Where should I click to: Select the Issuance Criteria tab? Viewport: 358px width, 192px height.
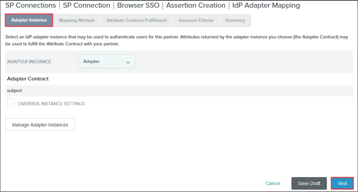[196, 21]
